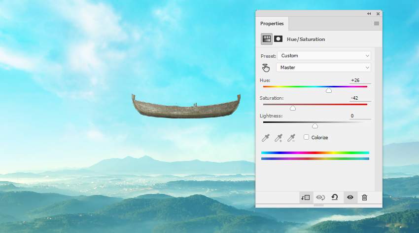
Task: Click the panel bottom resize grip
Action: pyautogui.click(x=318, y=205)
